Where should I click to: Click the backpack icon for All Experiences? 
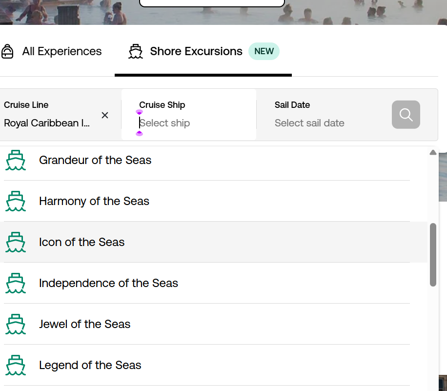point(7,51)
